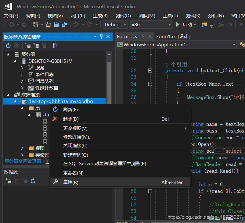245x223 pixels.
Task: Collapse the 数据连接 node
Action: click(8, 94)
